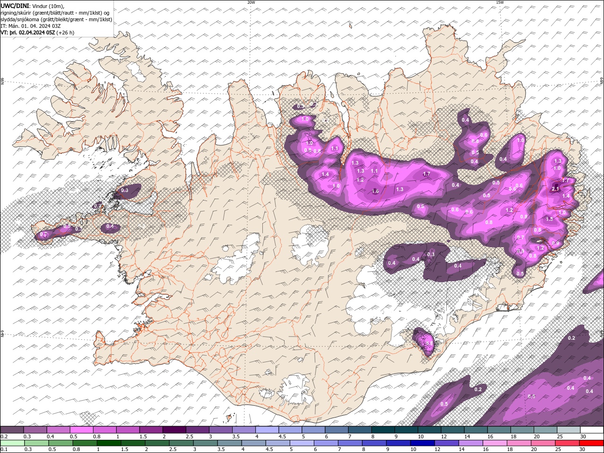Click the green rain swatch between 0.5 and 0.8
Screen dimensions: 604x453
pyautogui.click(x=61, y=443)
